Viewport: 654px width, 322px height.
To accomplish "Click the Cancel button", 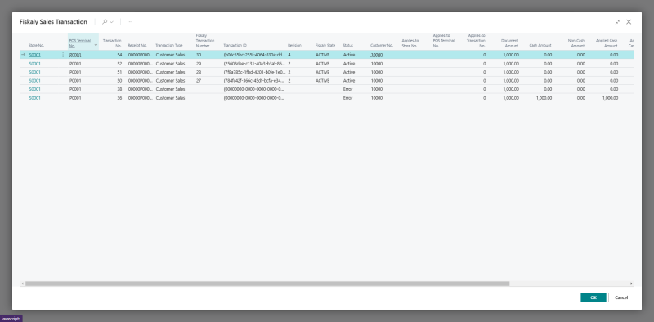I will pyautogui.click(x=621, y=297).
